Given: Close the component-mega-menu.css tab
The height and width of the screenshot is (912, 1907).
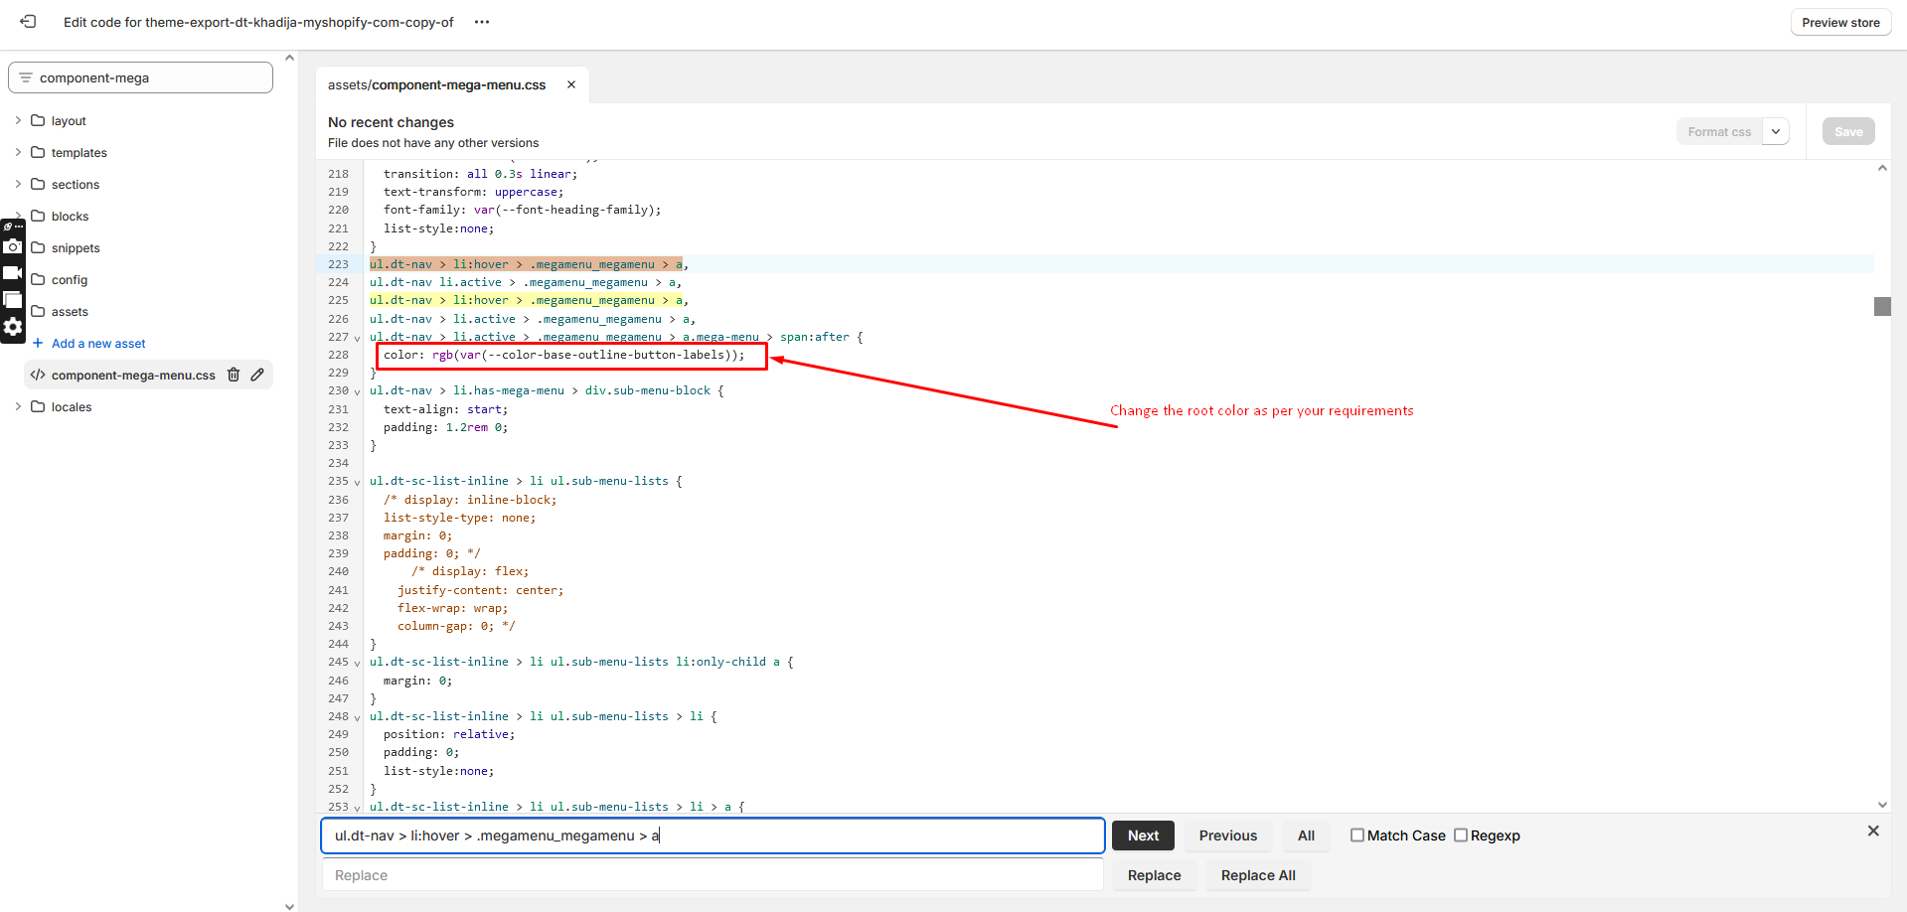Looking at the screenshot, I should click(571, 84).
